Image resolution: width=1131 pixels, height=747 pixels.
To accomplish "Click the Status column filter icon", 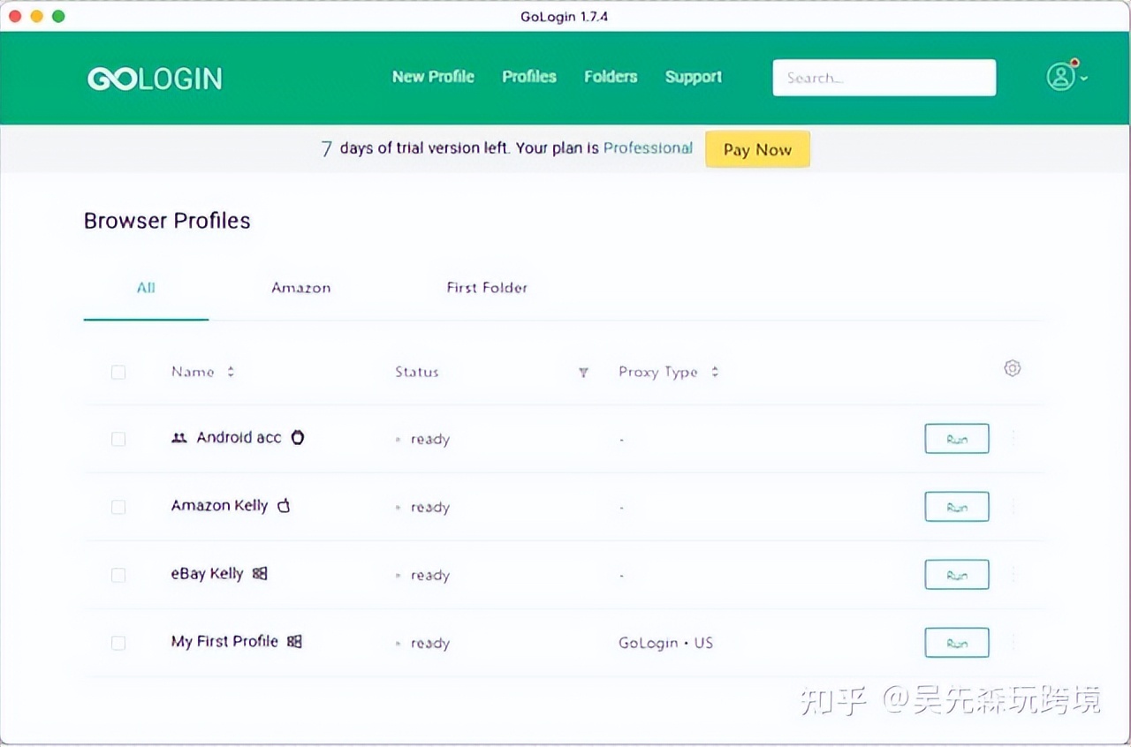I will tap(583, 373).
